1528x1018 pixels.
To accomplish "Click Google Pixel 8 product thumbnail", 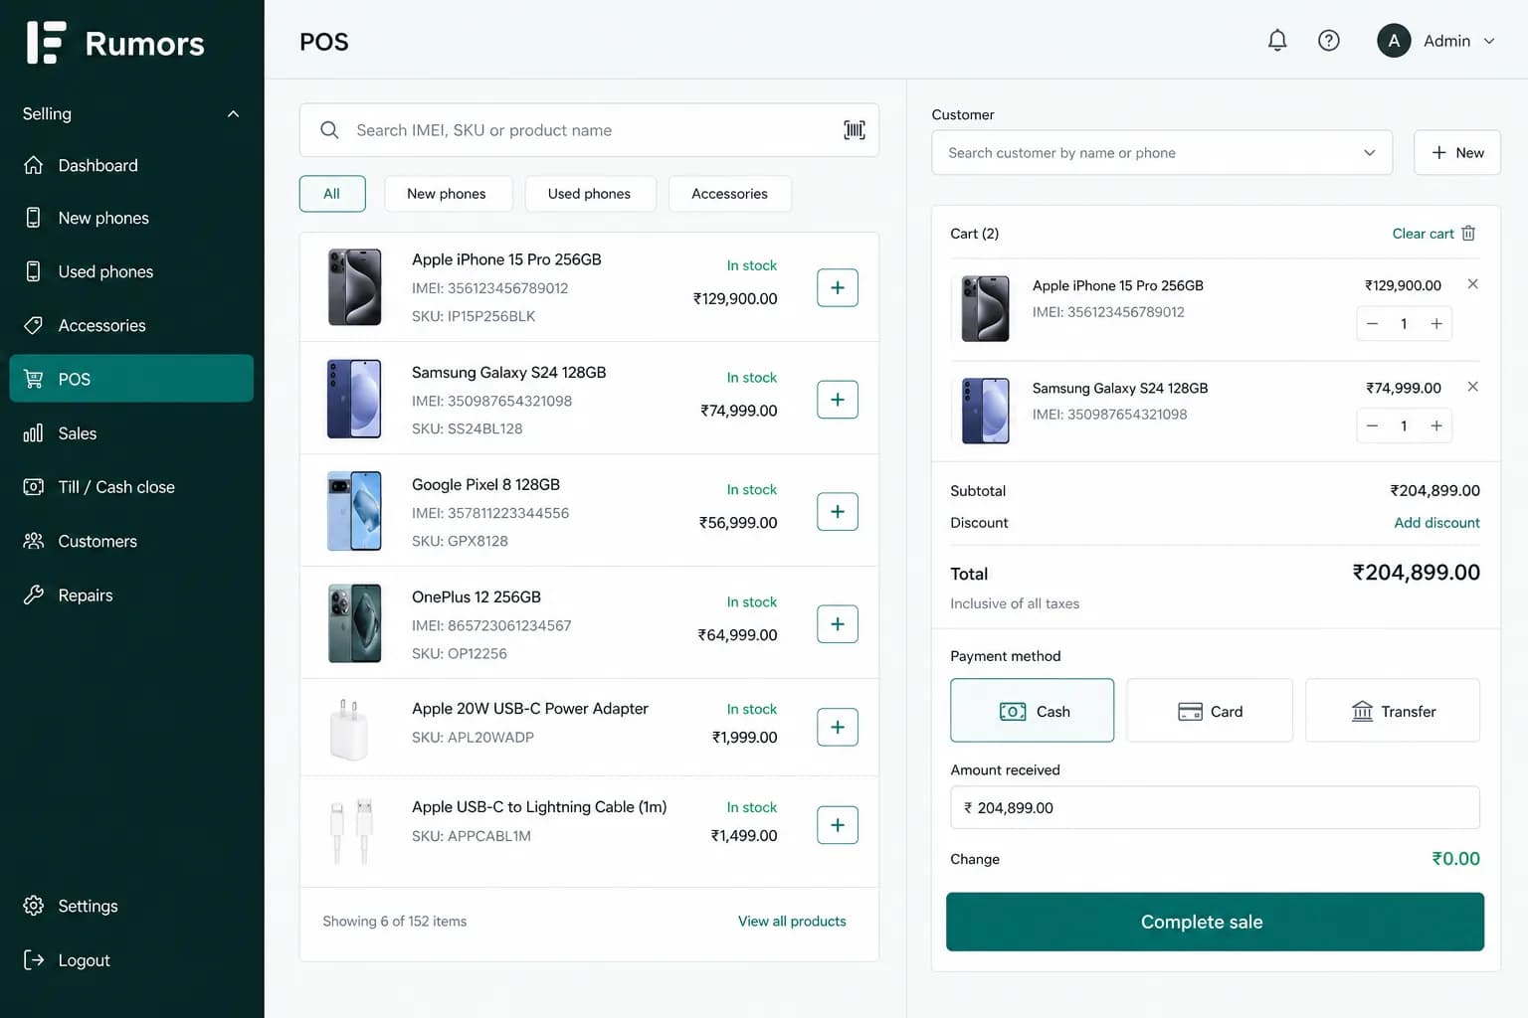I will pyautogui.click(x=355, y=511).
